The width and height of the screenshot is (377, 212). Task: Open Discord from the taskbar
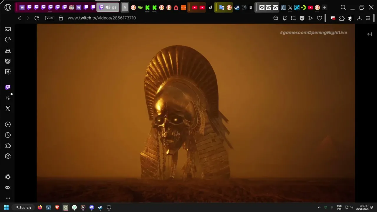coord(92,207)
